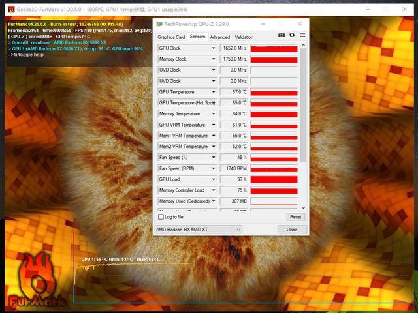Open the GPU Temperature sensor dropdown

(214, 92)
